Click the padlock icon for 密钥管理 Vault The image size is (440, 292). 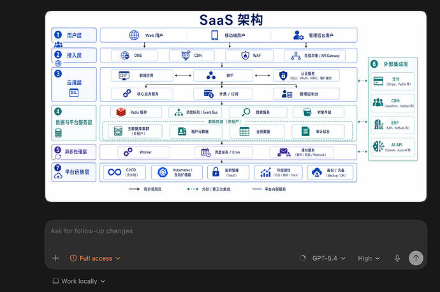216,172
